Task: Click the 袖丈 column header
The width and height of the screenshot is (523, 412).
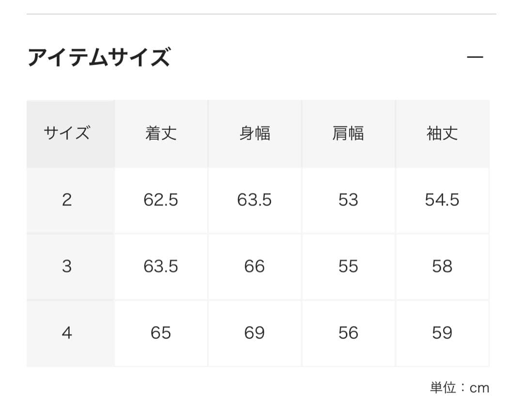Action: [442, 133]
